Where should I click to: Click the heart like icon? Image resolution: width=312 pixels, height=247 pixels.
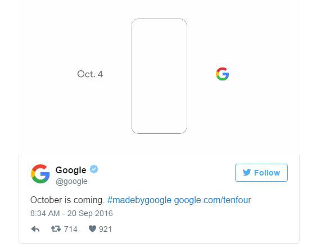92,229
